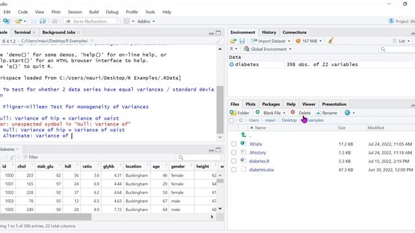Open the Plots tab in lower pane
Viewport: 415px width, 233px height.
click(x=250, y=104)
